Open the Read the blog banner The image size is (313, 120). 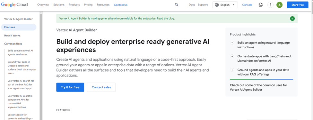[x=177, y=19]
